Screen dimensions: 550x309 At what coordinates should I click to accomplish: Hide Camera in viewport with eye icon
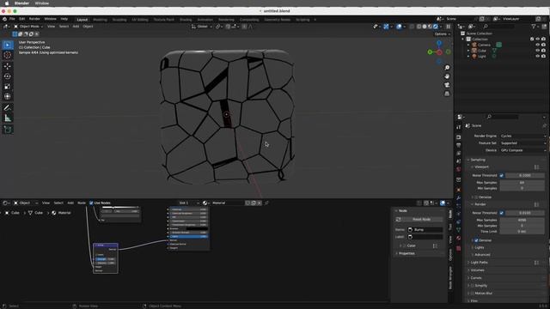(538, 45)
